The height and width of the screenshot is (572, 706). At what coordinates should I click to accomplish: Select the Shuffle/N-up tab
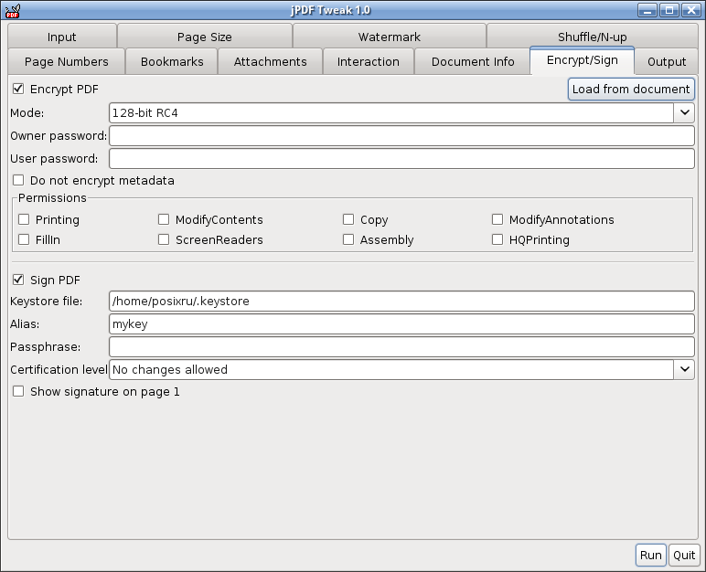click(592, 37)
